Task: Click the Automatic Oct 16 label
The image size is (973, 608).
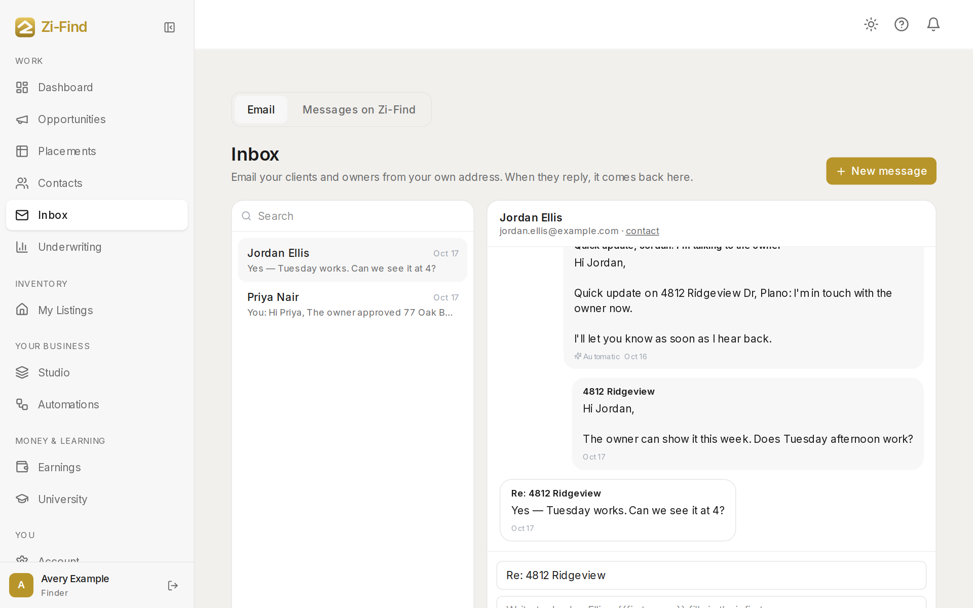Action: 611,357
